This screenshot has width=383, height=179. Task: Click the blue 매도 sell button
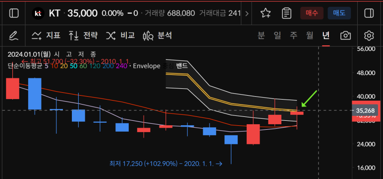(x=339, y=13)
